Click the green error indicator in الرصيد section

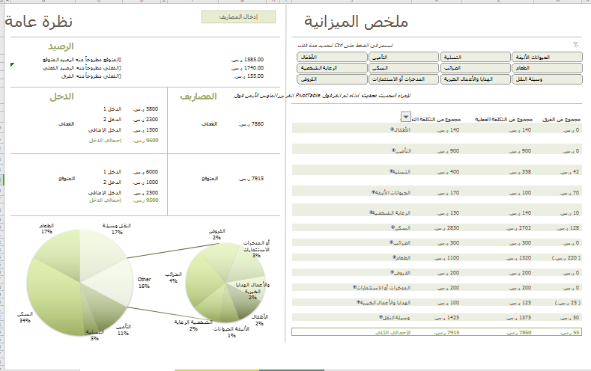tap(12, 65)
